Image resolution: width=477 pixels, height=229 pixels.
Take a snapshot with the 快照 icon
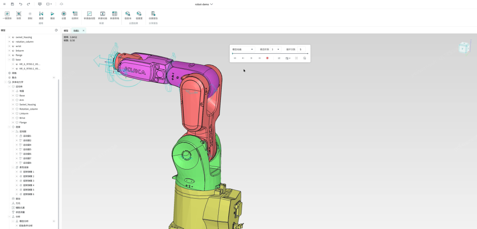click(x=19, y=14)
